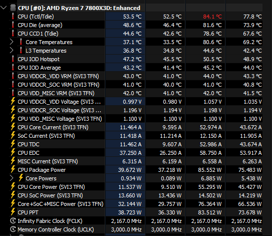Click the 14.219 W average SoC power
Screen dimensions: 272x236
250,195
